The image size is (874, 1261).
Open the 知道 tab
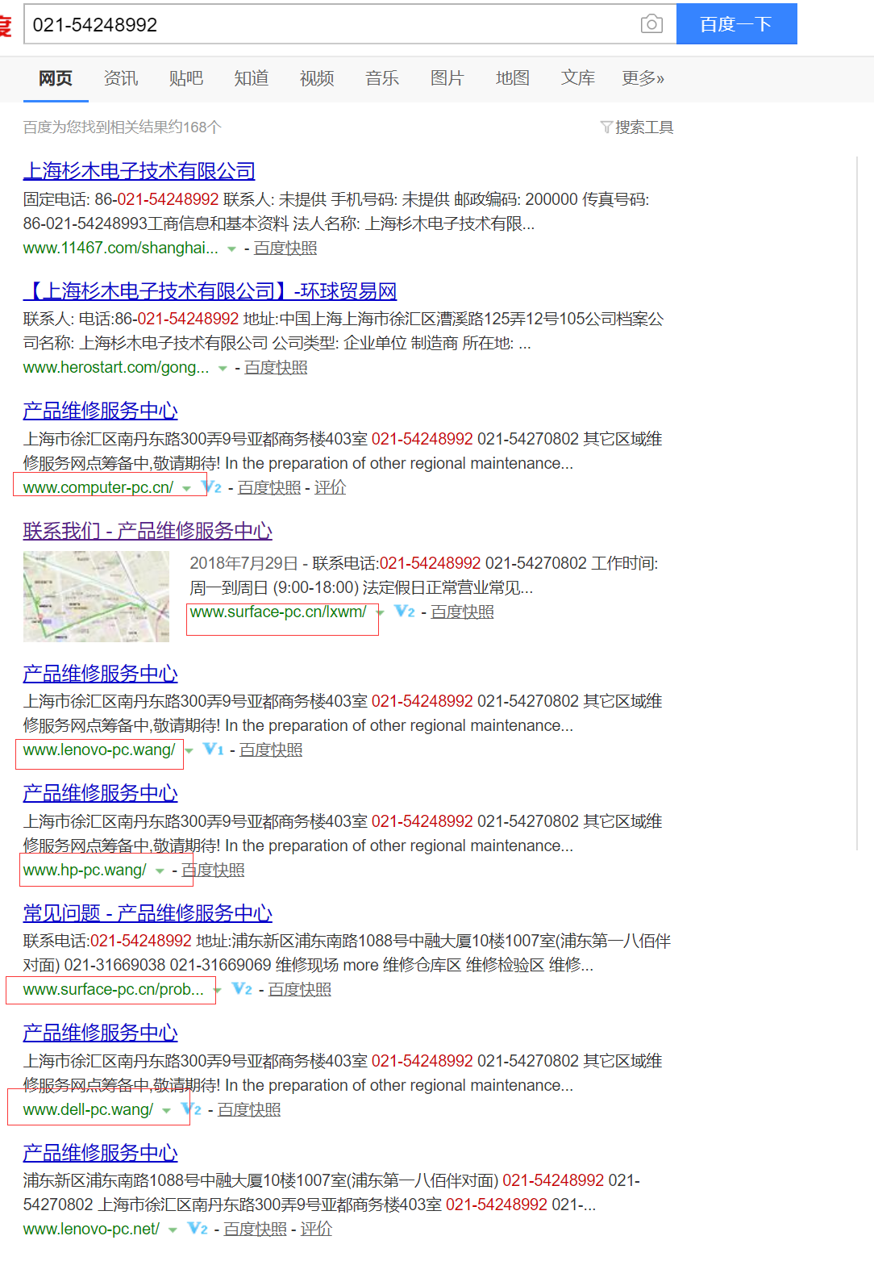coord(252,78)
